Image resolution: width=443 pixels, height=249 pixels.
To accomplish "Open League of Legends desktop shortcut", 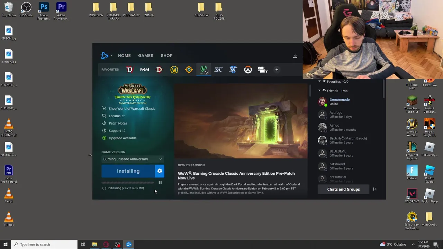I will click(412, 151).
